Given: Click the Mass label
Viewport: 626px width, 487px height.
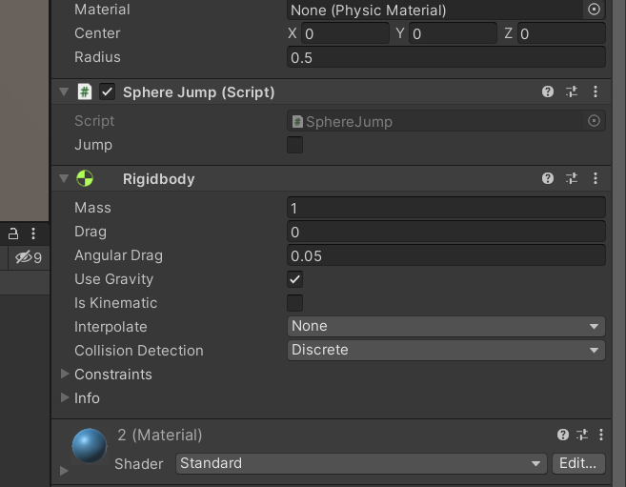Looking at the screenshot, I should (92, 208).
